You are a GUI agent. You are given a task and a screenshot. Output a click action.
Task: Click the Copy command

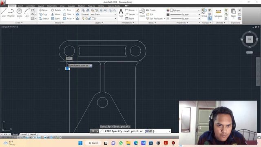(43, 14)
